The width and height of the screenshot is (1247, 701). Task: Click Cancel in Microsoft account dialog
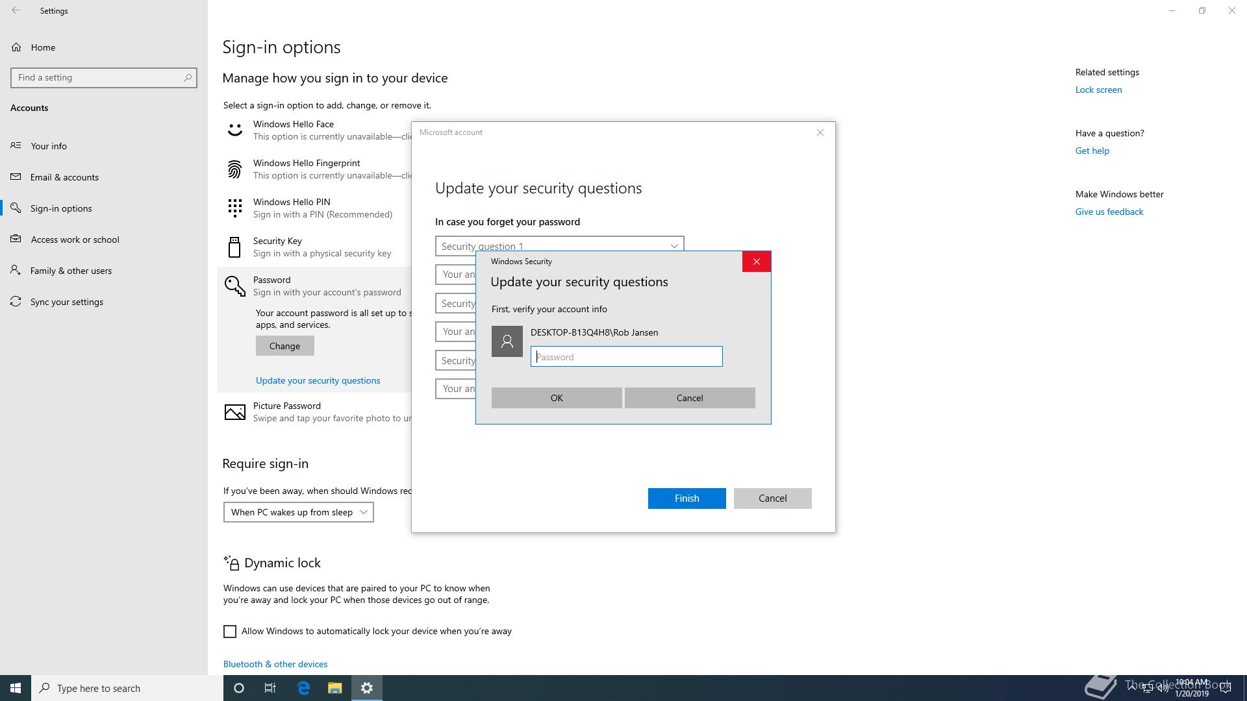tap(772, 498)
